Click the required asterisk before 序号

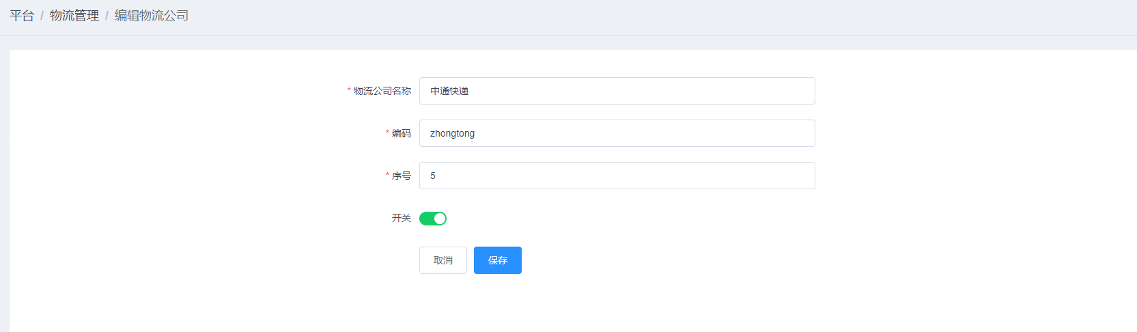coord(387,176)
